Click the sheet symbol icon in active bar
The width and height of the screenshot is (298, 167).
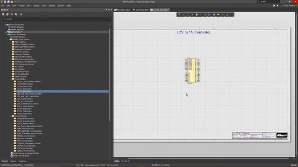(x=214, y=14)
